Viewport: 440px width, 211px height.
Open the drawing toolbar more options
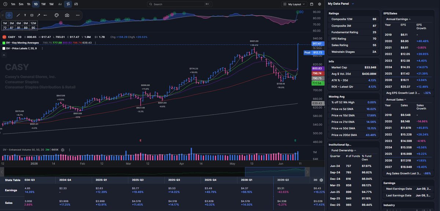pos(78,15)
